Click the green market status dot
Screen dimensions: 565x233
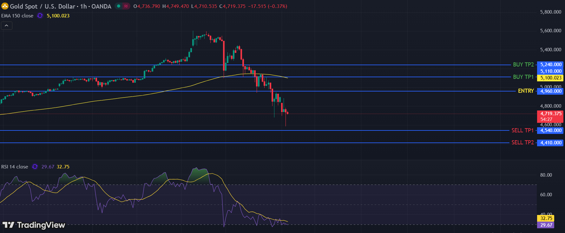pos(119,6)
